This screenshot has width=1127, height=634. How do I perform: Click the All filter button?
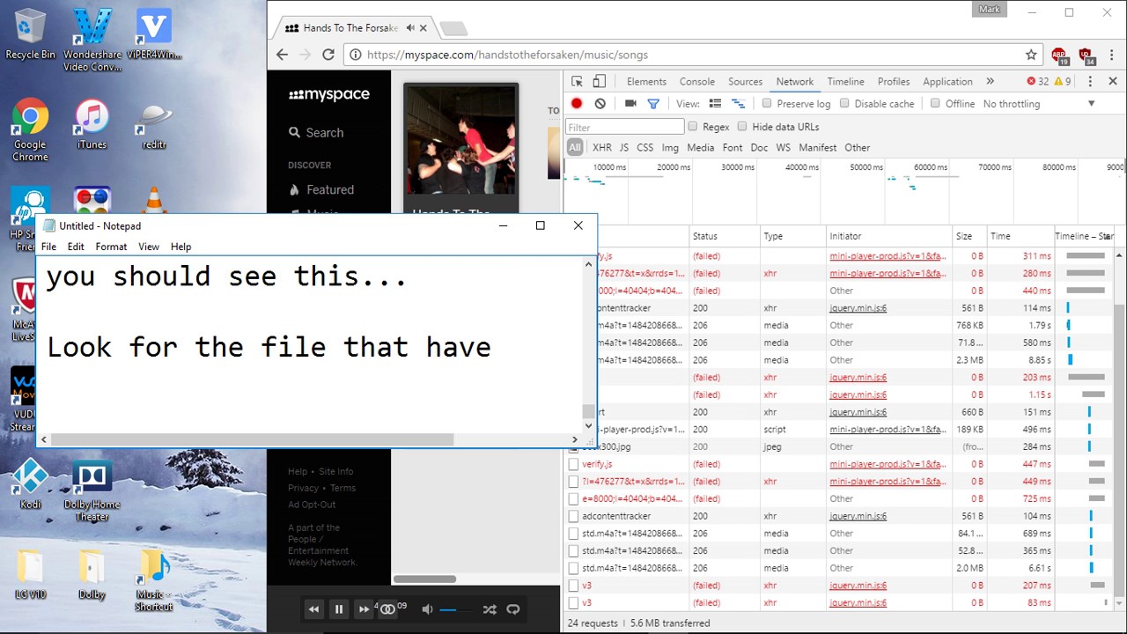click(575, 148)
